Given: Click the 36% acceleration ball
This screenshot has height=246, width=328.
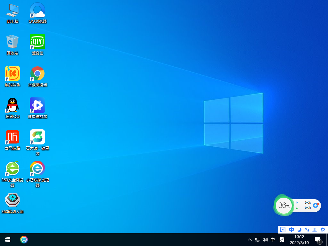Looking at the screenshot, I should (283, 205).
